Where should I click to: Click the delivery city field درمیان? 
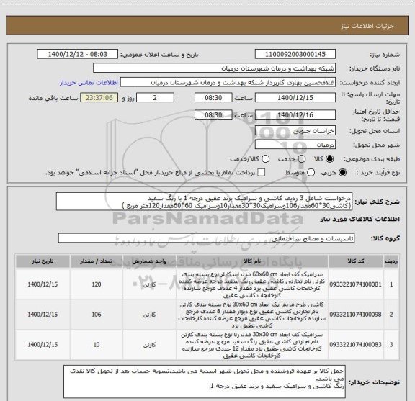[295, 145]
